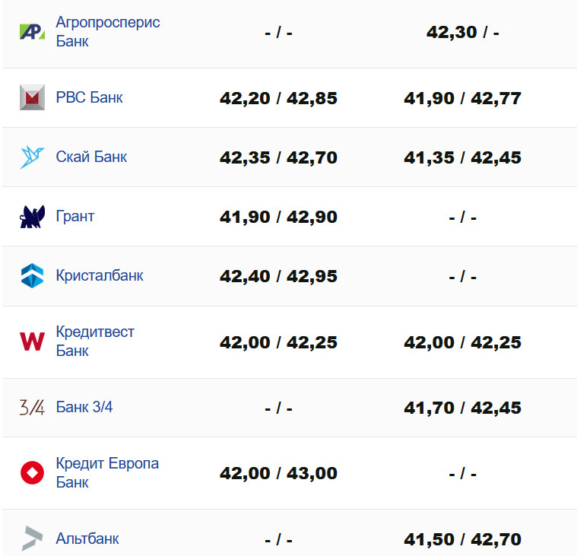Go to the Скай Банк page
577x556 pixels.
(91, 157)
